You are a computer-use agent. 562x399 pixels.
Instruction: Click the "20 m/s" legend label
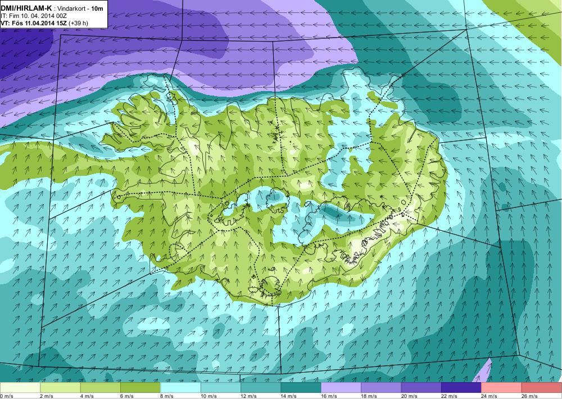tap(409, 396)
